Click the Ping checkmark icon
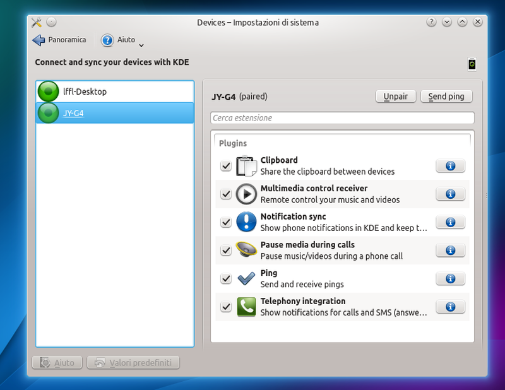The width and height of the screenshot is (505, 390). (246, 278)
